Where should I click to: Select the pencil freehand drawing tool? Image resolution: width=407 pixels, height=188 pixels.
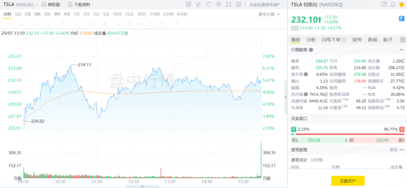(120, 24)
